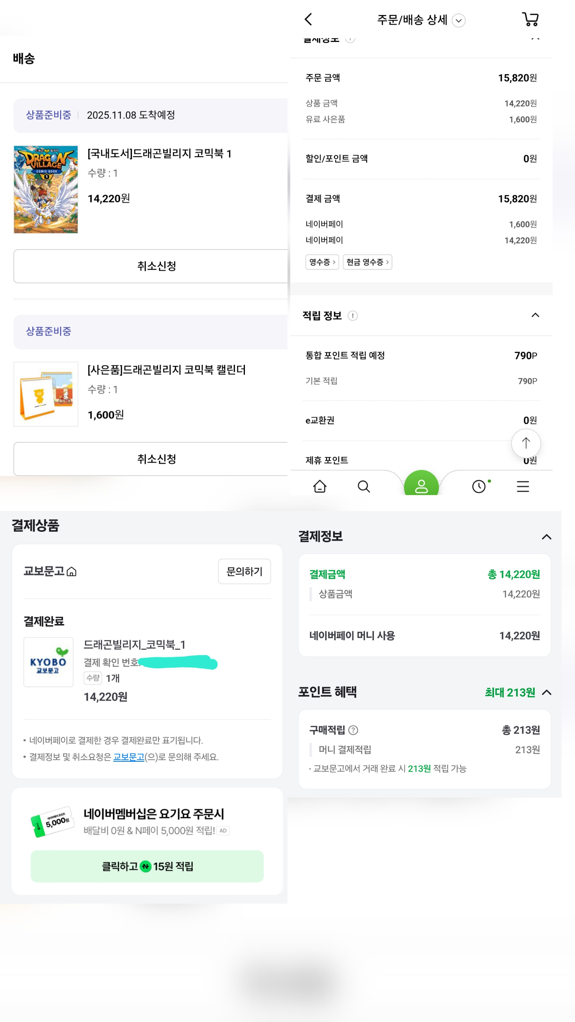Click 클릭하고 15원 적립 banner button
Image resolution: width=575 pixels, height=1022 pixels.
[147, 866]
